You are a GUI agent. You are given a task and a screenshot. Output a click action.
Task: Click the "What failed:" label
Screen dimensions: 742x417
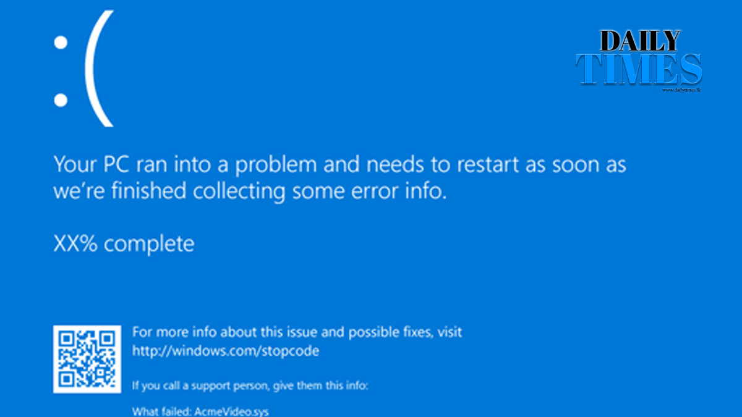[162, 411]
